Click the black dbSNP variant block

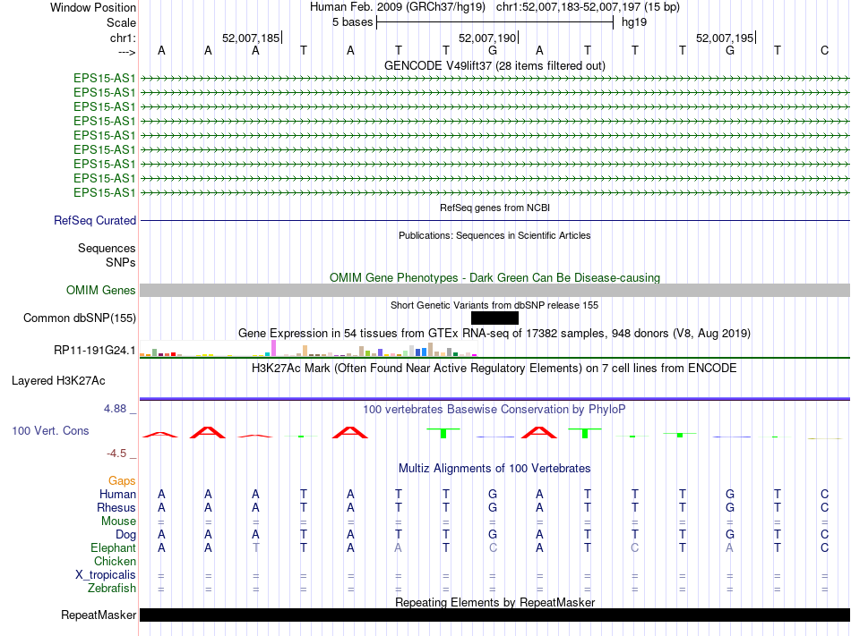tap(494, 318)
